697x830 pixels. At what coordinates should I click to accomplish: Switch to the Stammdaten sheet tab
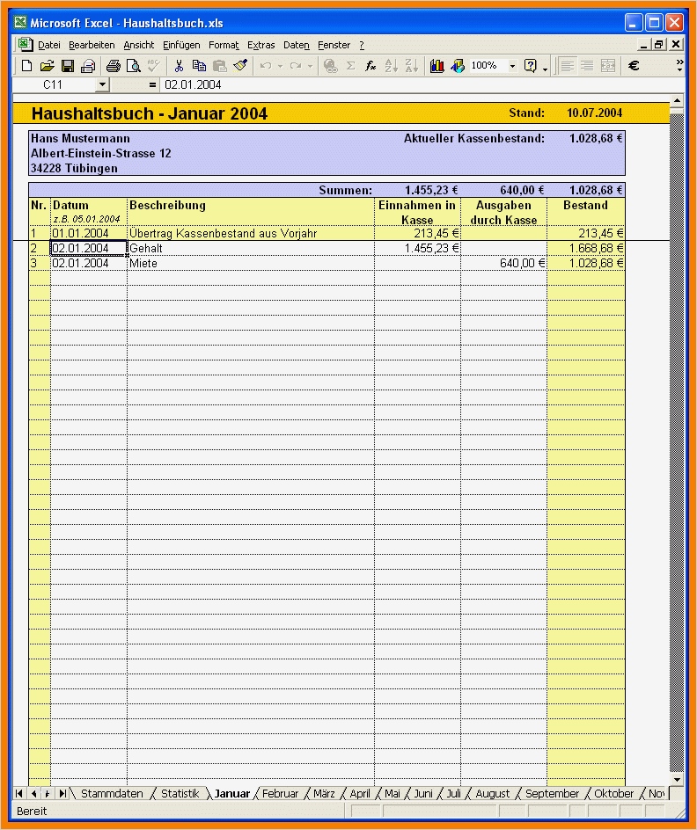point(112,793)
